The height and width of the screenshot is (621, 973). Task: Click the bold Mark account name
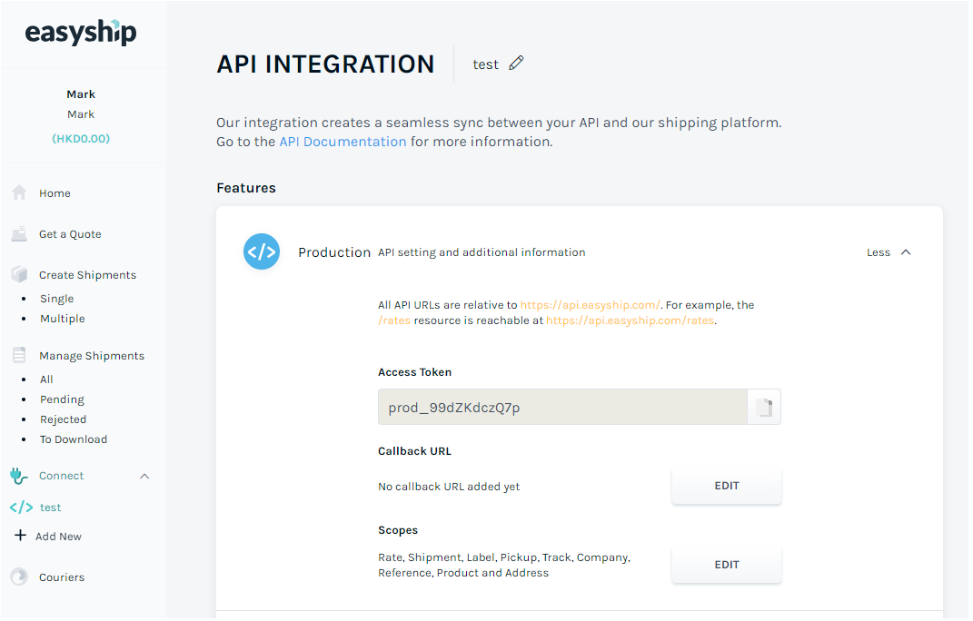click(x=81, y=94)
